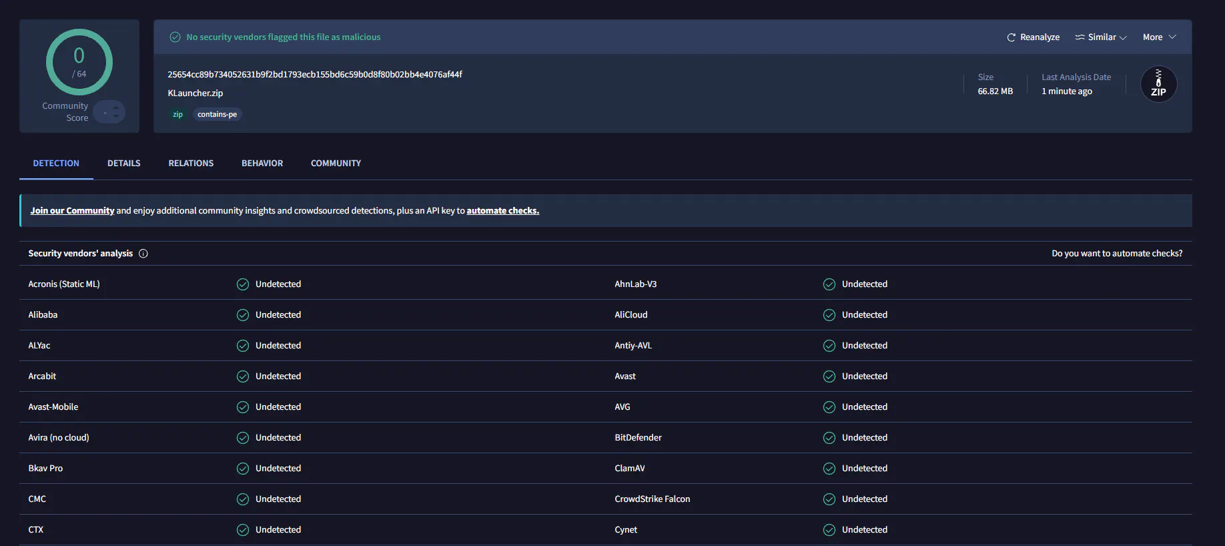
Task: Click the check icon in the ALYac row
Action: 243,346
